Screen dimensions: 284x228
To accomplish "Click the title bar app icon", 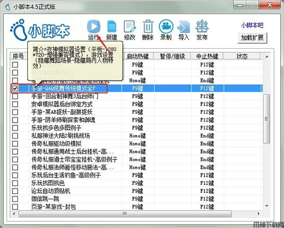I will (7, 7).
